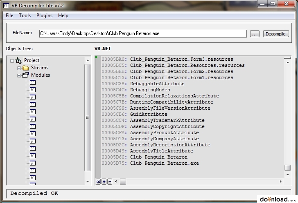The image size is (298, 203).
Task: Minimize the VB Decompiler window
Action: (x=262, y=4)
